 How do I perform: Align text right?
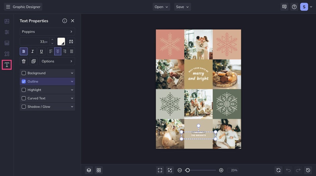click(65, 51)
